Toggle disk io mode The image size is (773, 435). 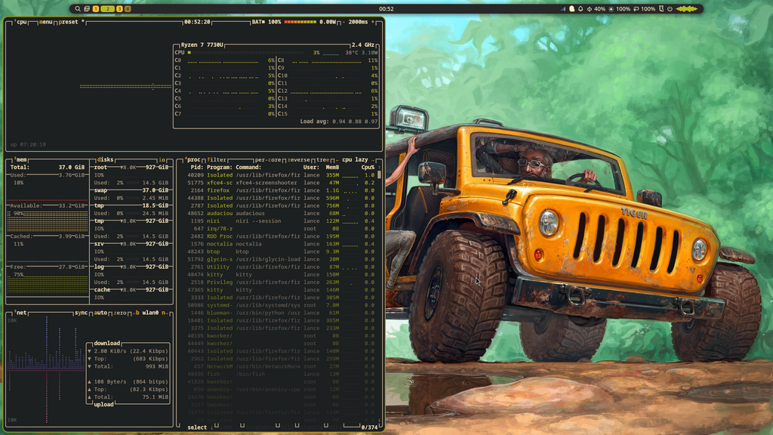coord(162,160)
